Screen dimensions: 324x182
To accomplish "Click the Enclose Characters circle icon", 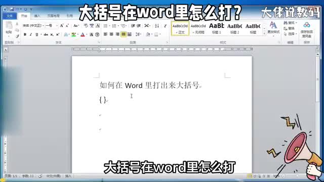I will 97,34.
